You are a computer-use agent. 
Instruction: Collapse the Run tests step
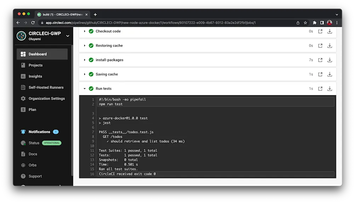click(85, 89)
